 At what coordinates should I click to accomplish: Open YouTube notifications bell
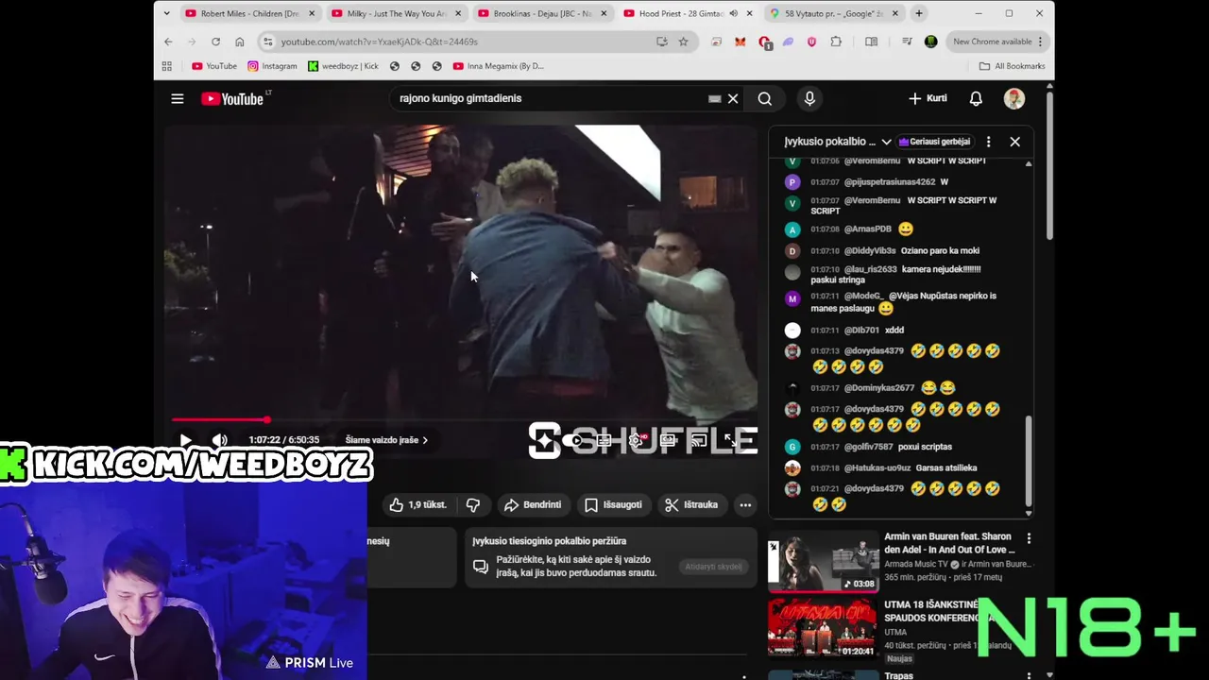(976, 98)
